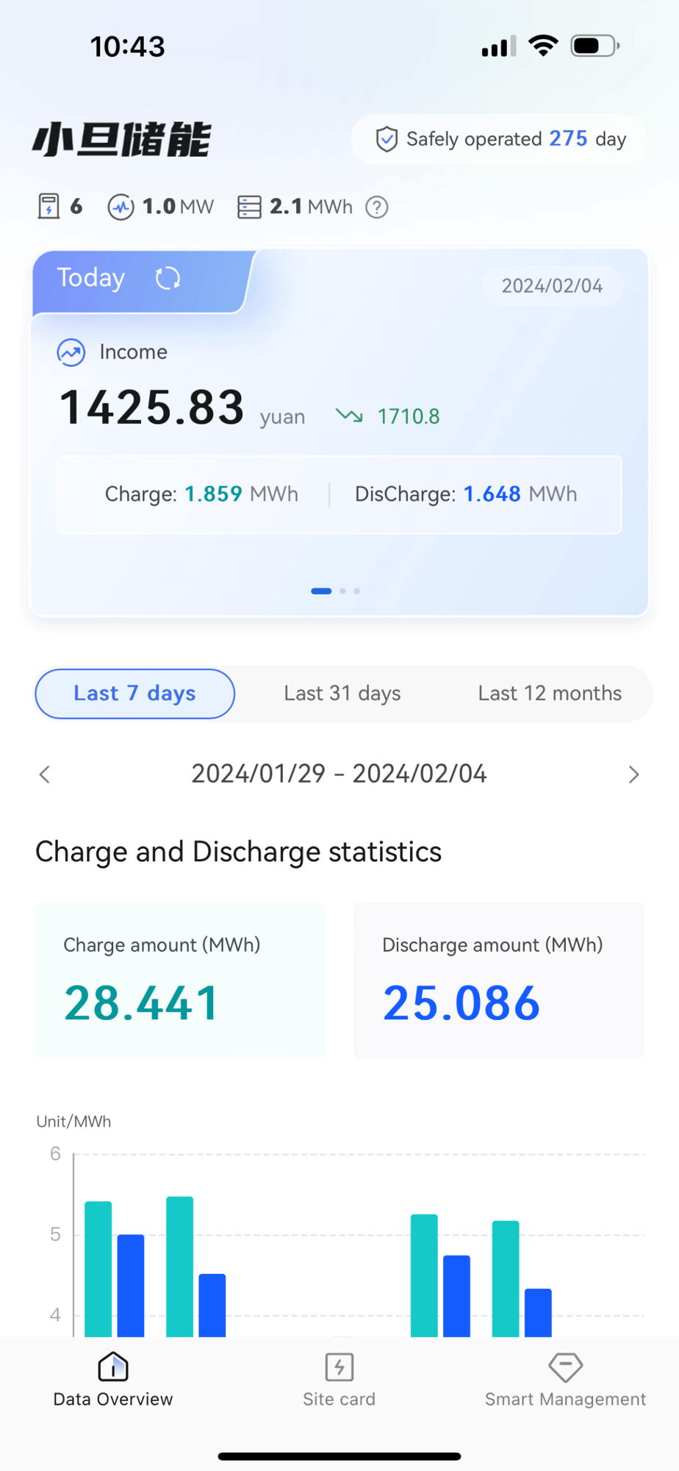
Task: Switch to Last 31 days tab
Action: coord(342,694)
